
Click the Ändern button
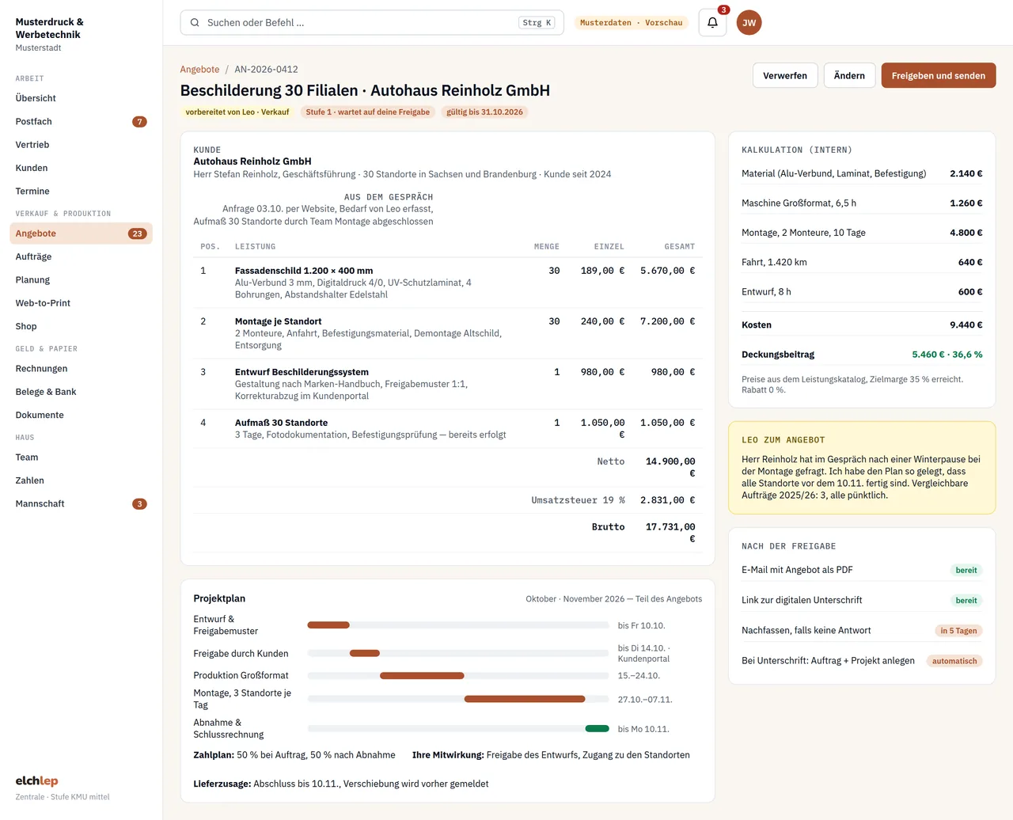(x=849, y=76)
